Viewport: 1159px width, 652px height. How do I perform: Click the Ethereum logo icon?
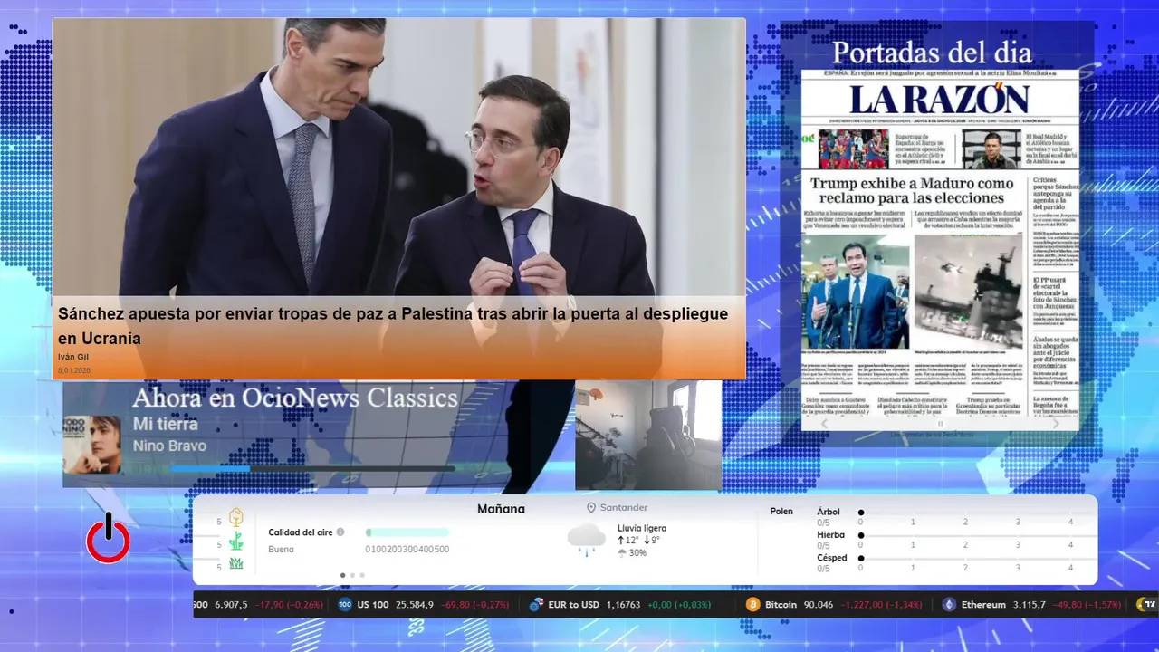click(949, 604)
